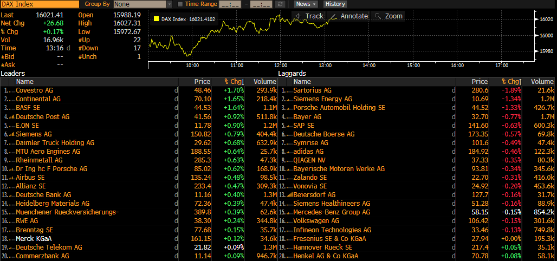Open the Group By dropdown
This screenshot has width=557, height=261.
click(143, 4)
